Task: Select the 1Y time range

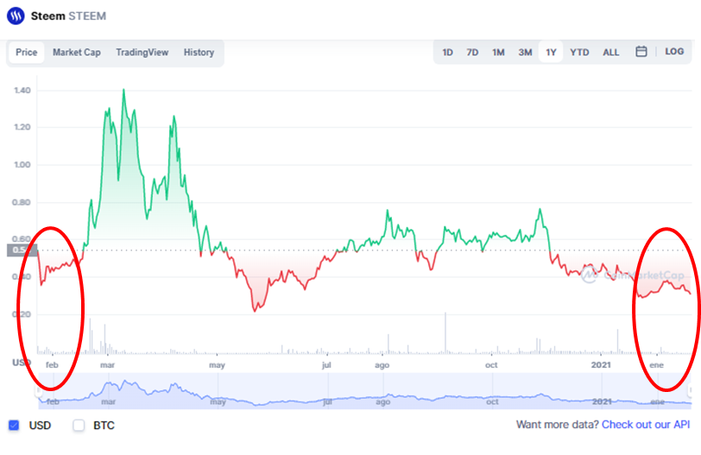Action: pos(551,53)
